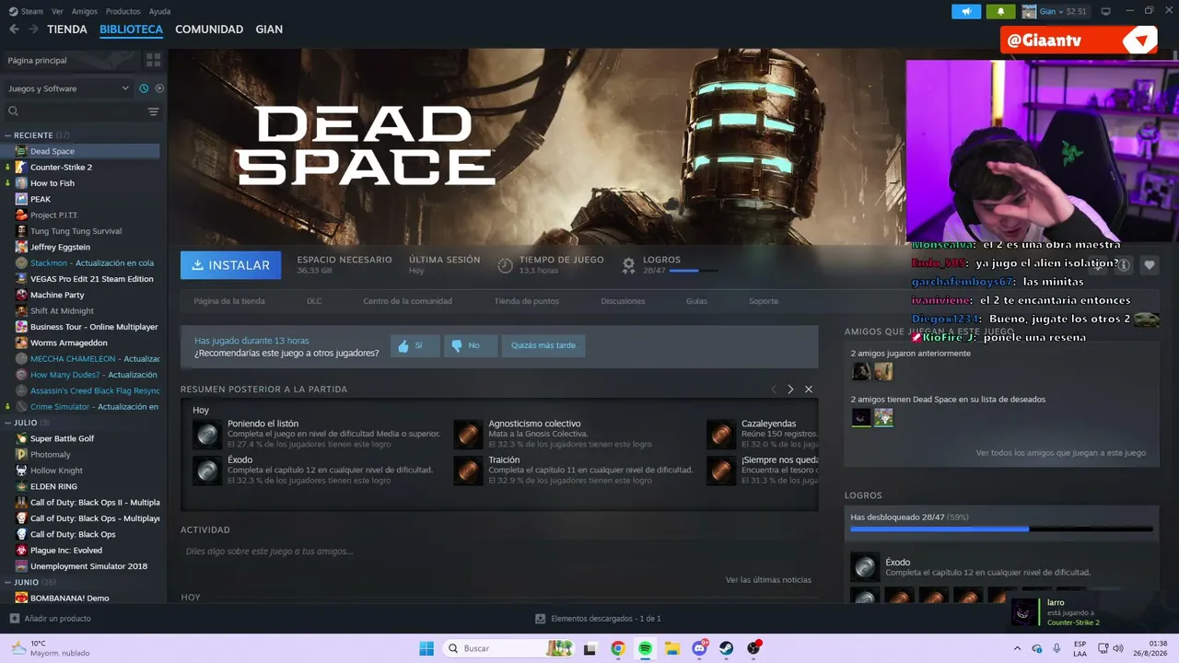Open the Discusiones tab
This screenshot has height=663, width=1179.
point(623,301)
